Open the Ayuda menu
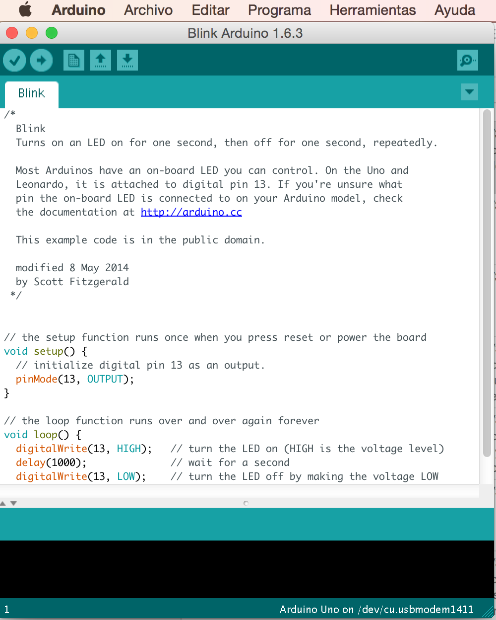This screenshot has height=620, width=496. (455, 10)
